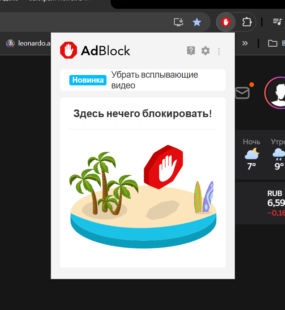The height and width of the screenshot is (310, 285).
Task: Expand hidden bookmarks chevron
Action: pos(245,43)
